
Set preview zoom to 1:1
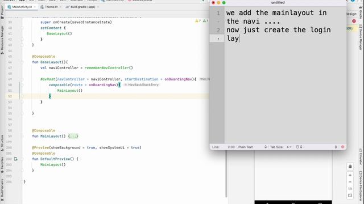click(350, 189)
